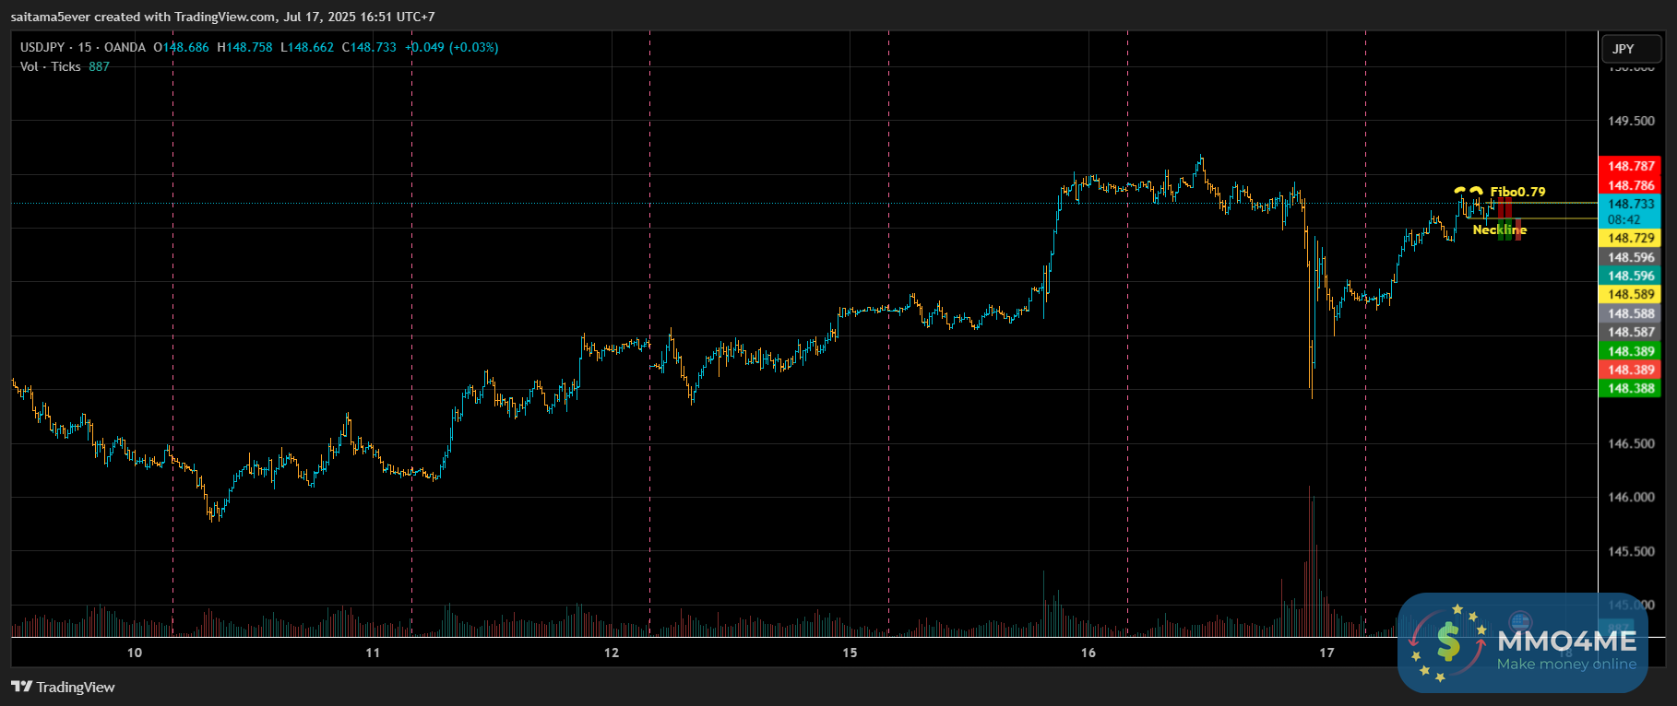The height and width of the screenshot is (706, 1677).
Task: Click the 149.500 price scale value
Action: (1631, 121)
